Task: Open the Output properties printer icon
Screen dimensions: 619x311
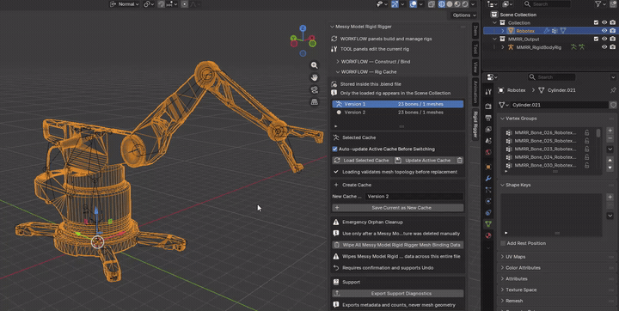Action: coord(488,118)
